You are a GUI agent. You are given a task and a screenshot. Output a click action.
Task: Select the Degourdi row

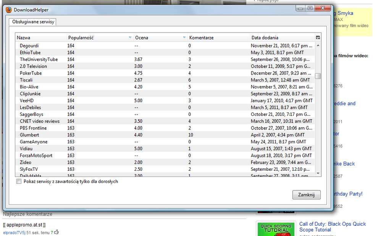tap(165, 45)
